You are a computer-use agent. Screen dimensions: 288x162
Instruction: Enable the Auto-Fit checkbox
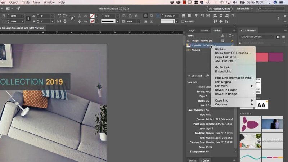coord(183,21)
